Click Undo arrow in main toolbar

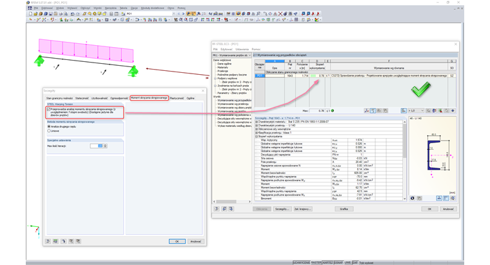click(x=72, y=14)
